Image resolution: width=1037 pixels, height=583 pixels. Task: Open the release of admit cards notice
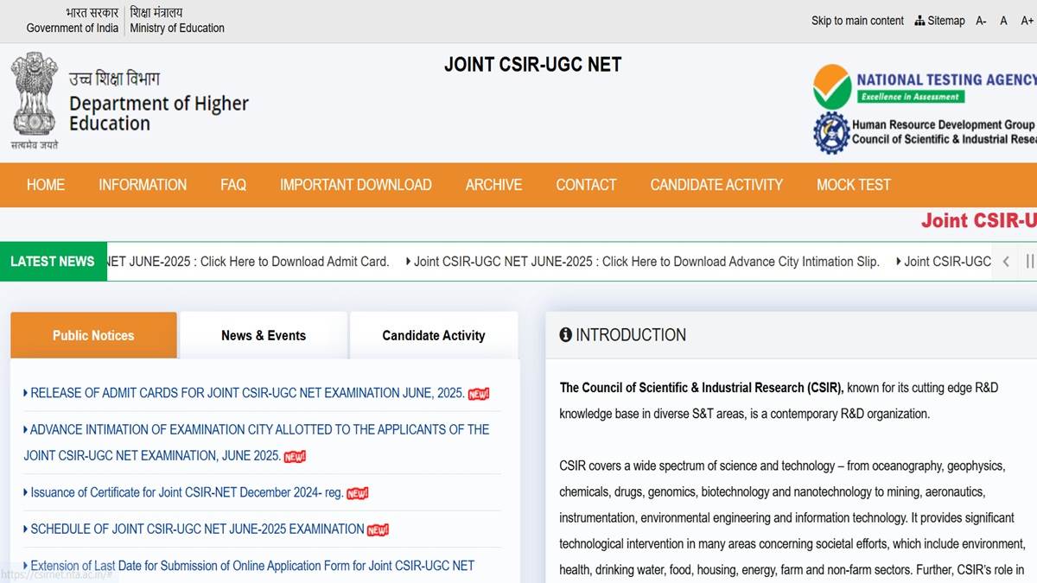(x=247, y=393)
